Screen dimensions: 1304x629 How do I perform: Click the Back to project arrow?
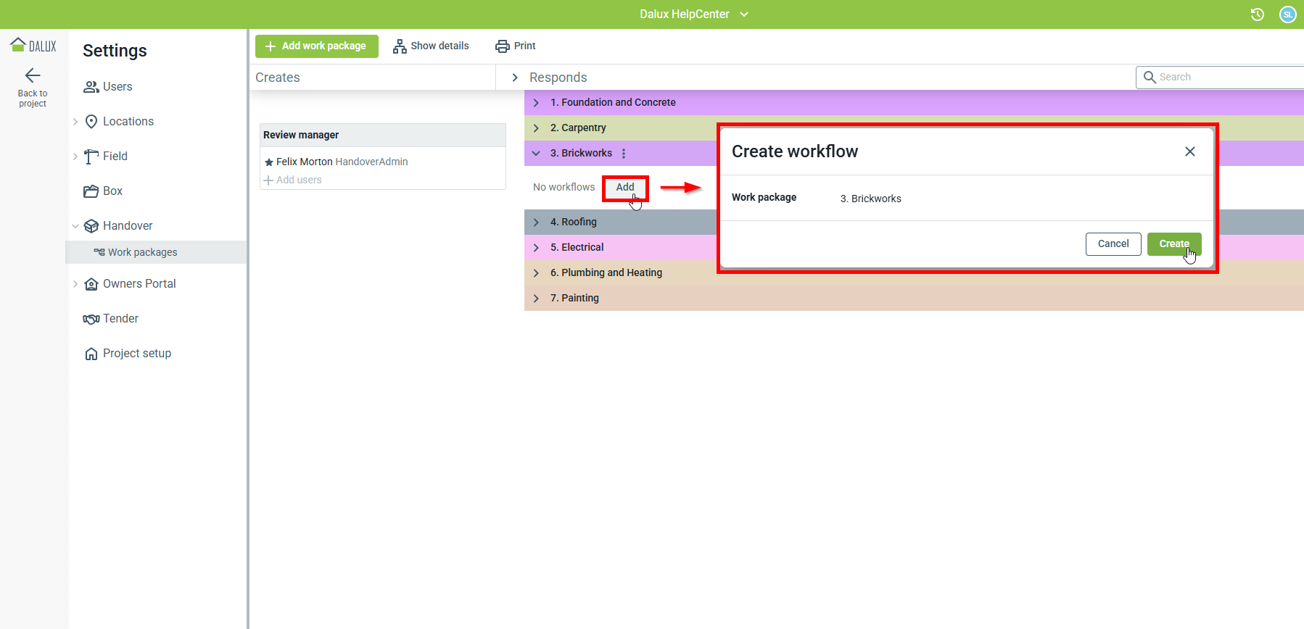(33, 75)
